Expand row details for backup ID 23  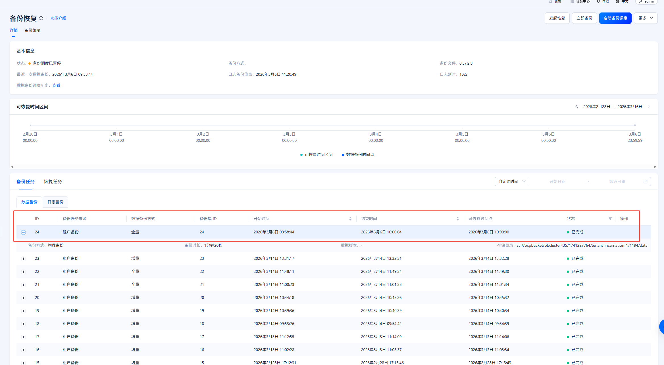(24, 259)
